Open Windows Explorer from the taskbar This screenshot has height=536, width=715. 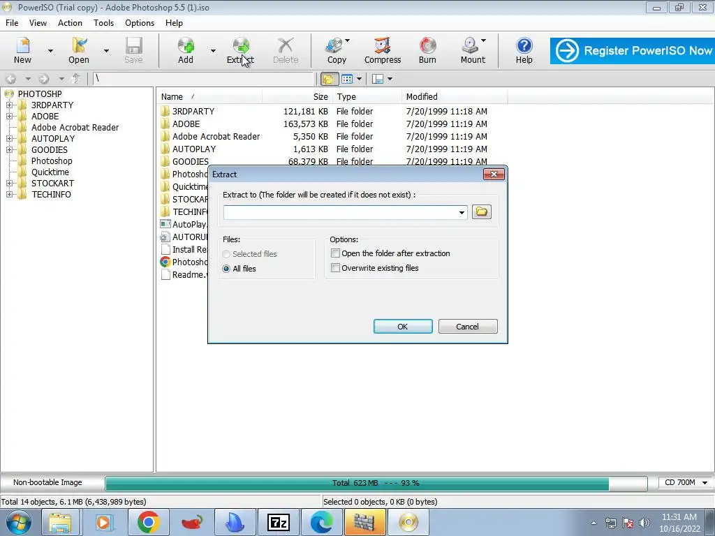coord(60,522)
